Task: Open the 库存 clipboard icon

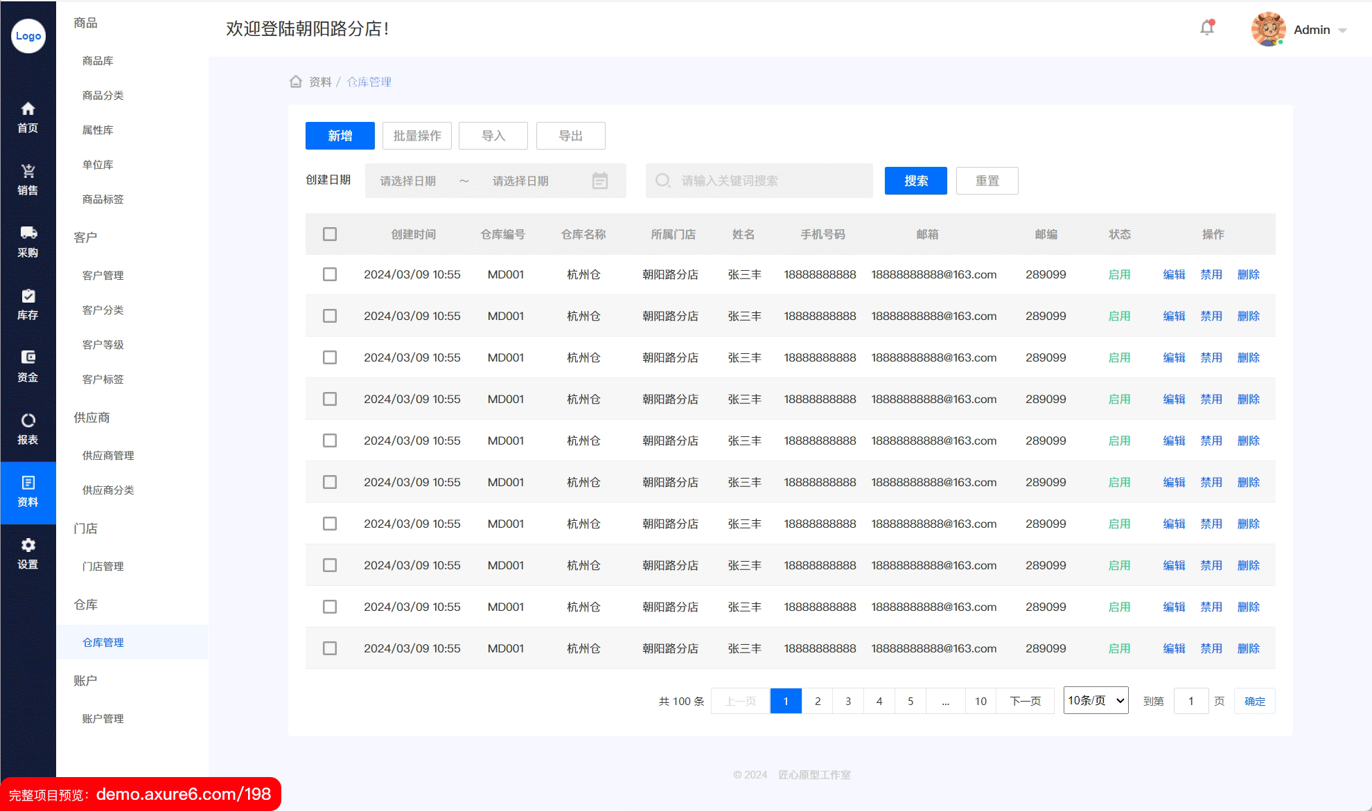Action: click(x=28, y=296)
